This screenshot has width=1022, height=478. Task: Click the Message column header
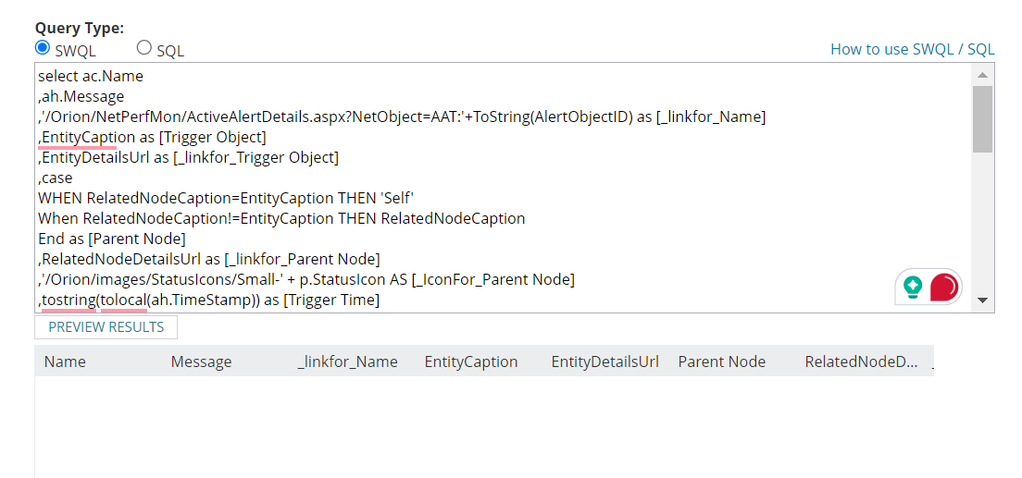coord(201,362)
